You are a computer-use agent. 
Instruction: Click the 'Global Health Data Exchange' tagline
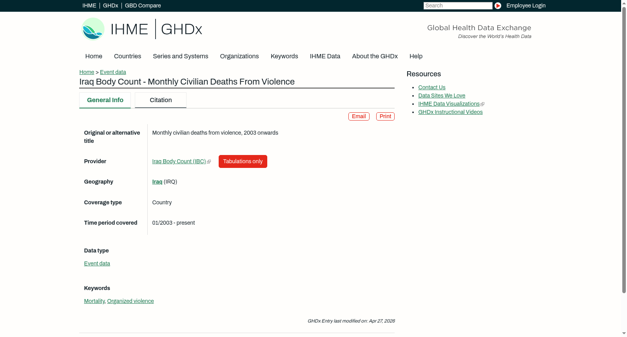[x=479, y=28]
